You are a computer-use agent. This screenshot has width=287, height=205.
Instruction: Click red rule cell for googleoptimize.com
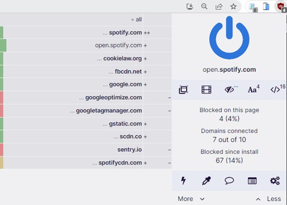(x=2, y=98)
